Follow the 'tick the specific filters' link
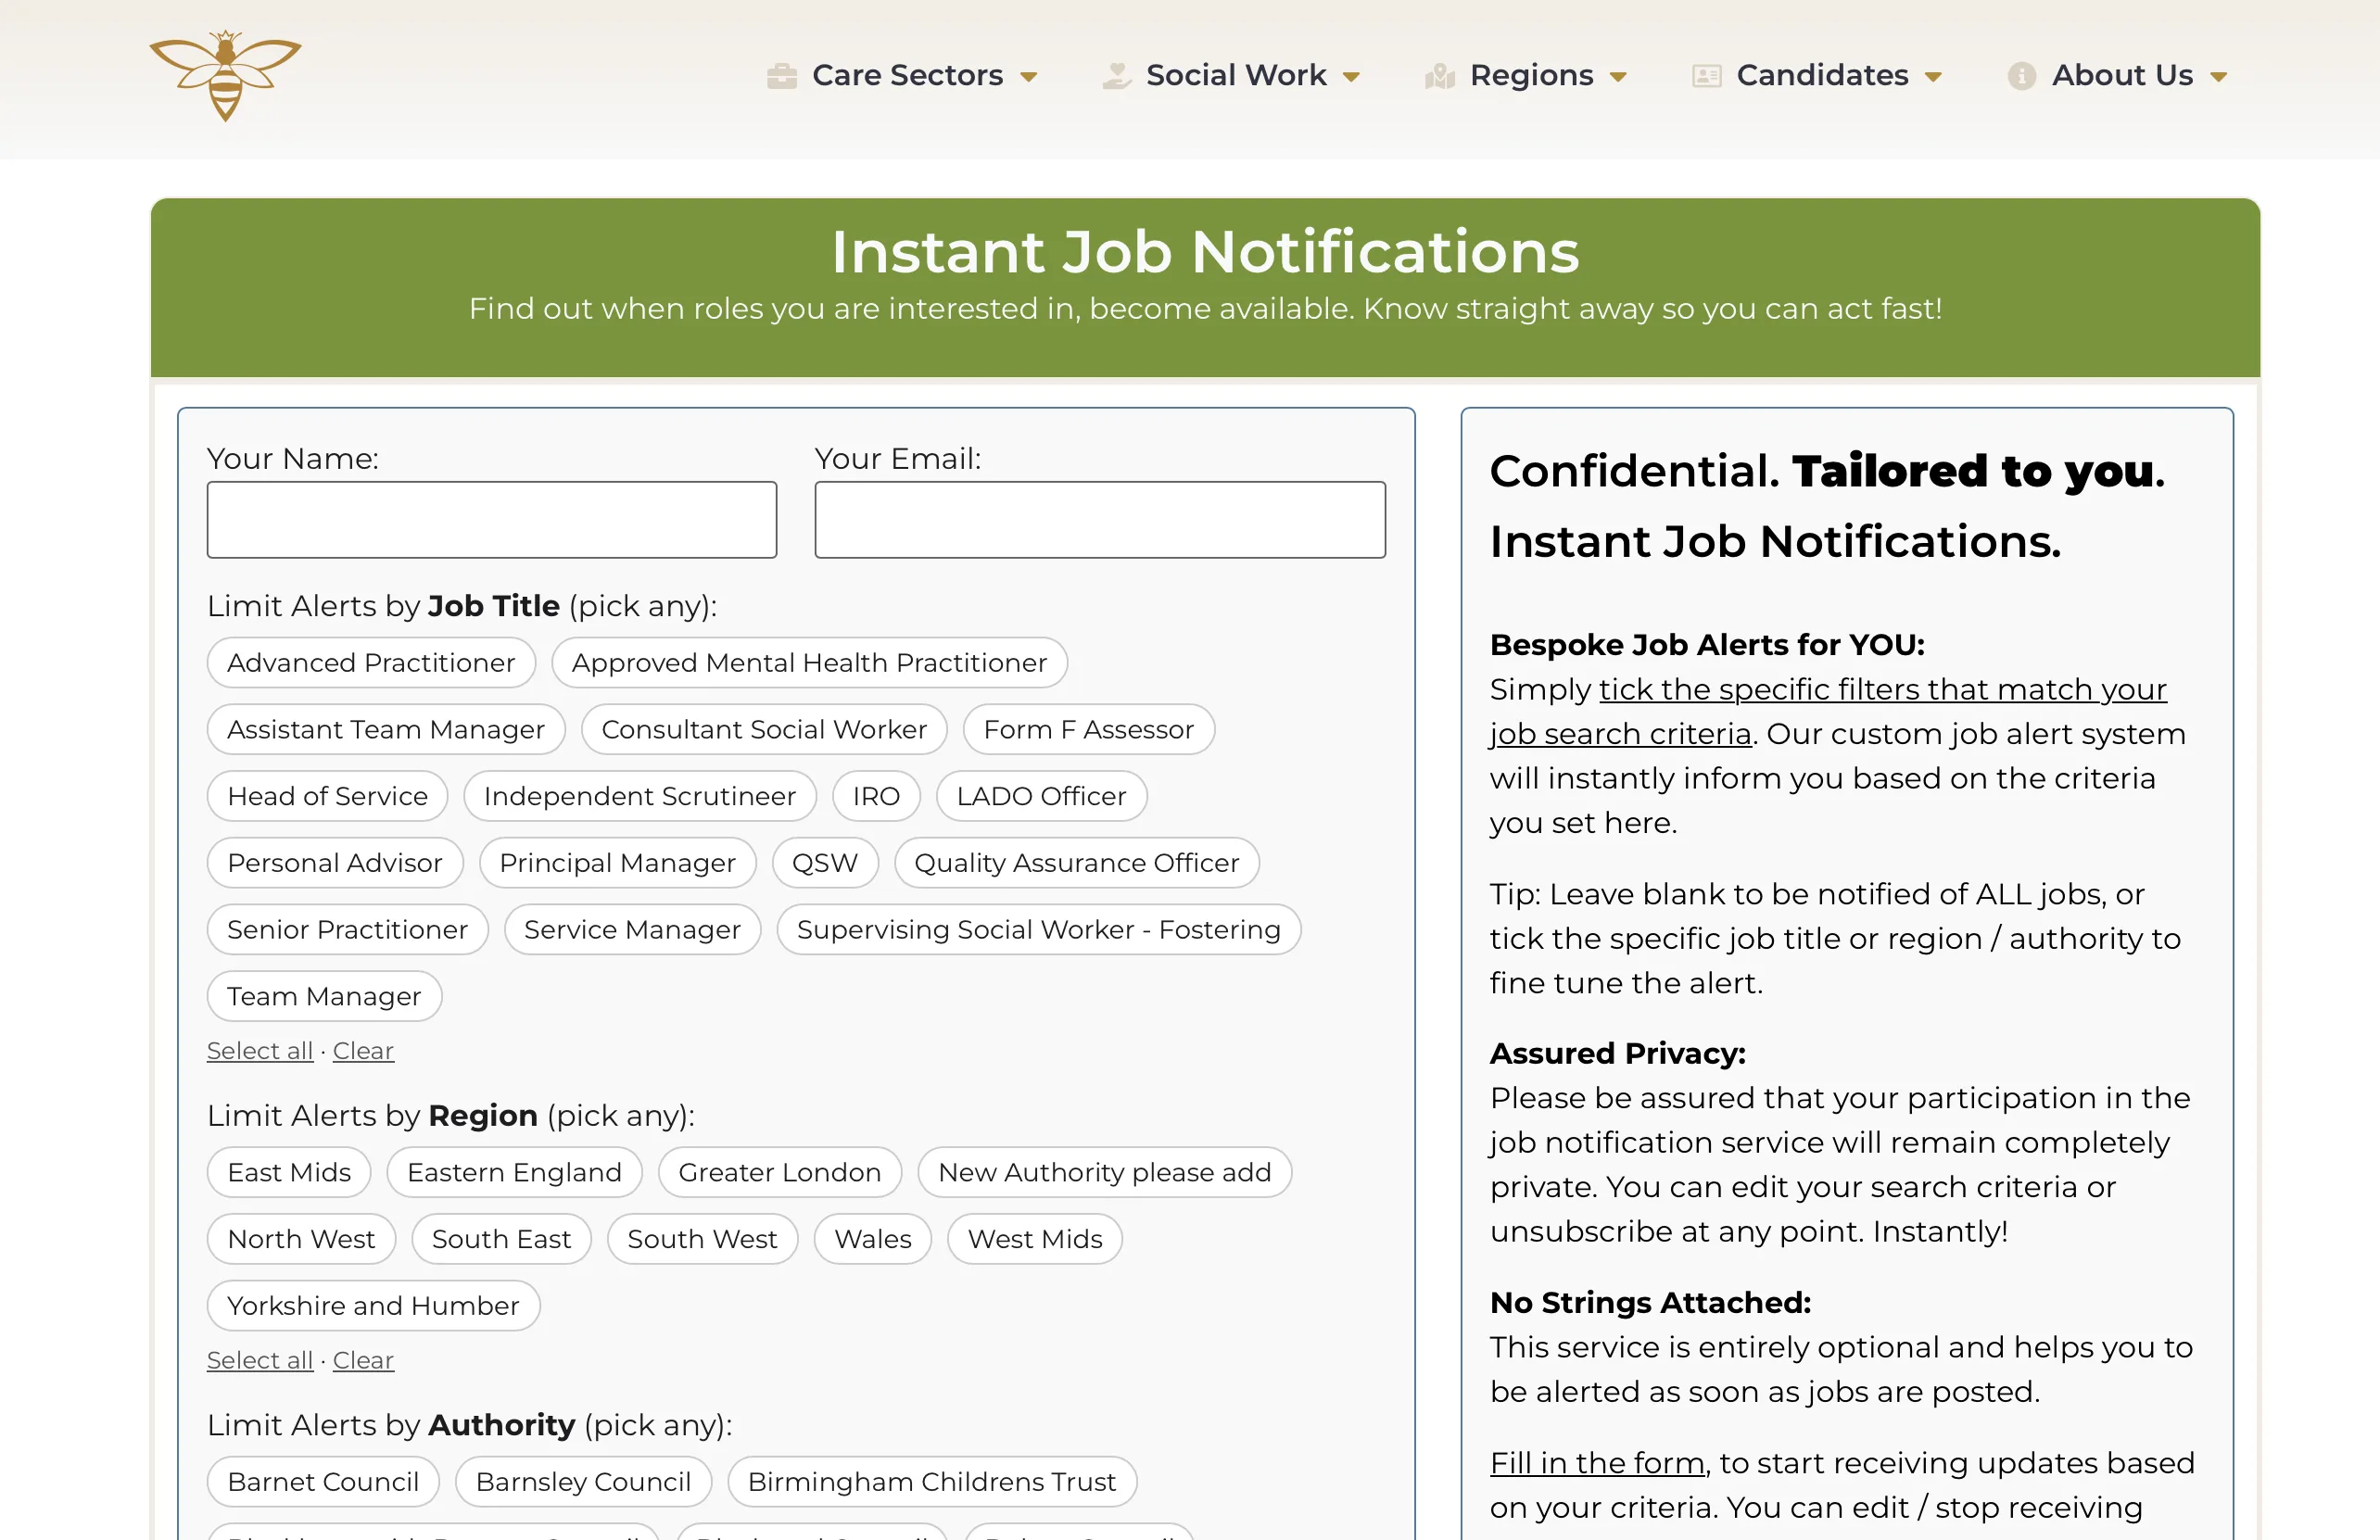2380x1540 pixels. (x=1883, y=690)
